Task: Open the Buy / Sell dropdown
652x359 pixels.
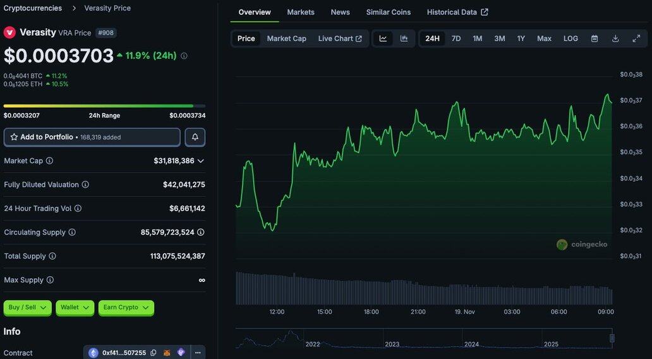Action: pos(28,308)
